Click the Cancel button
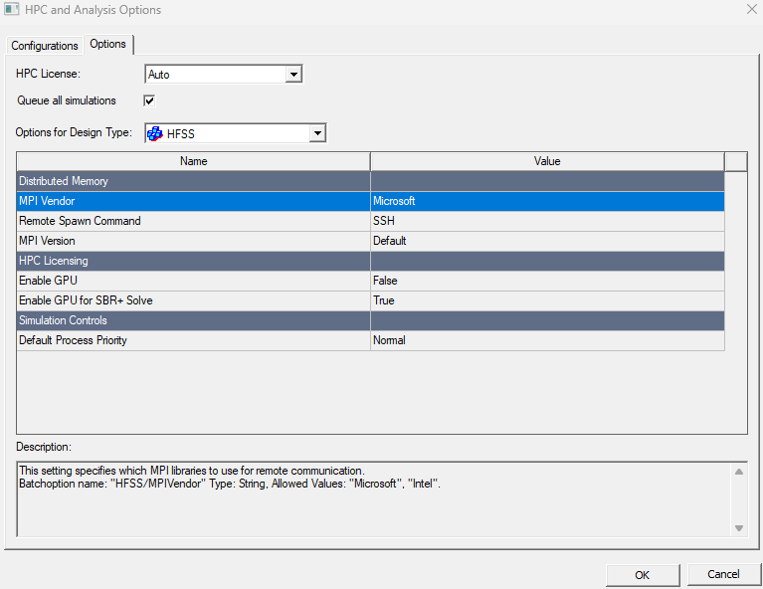The height and width of the screenshot is (589, 763). click(x=723, y=574)
